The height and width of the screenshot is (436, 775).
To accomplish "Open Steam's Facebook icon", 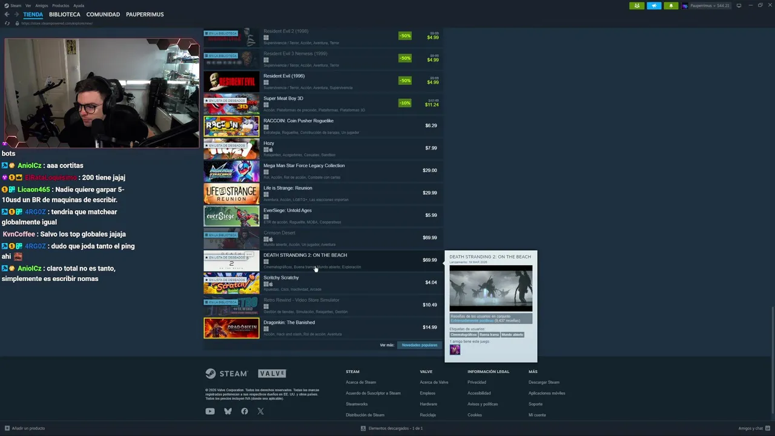I will click(245, 411).
